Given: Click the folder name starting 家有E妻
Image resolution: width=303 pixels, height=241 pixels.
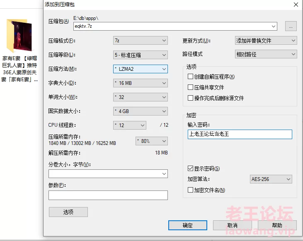Looking at the screenshot, I should pyautogui.click(x=19, y=69).
